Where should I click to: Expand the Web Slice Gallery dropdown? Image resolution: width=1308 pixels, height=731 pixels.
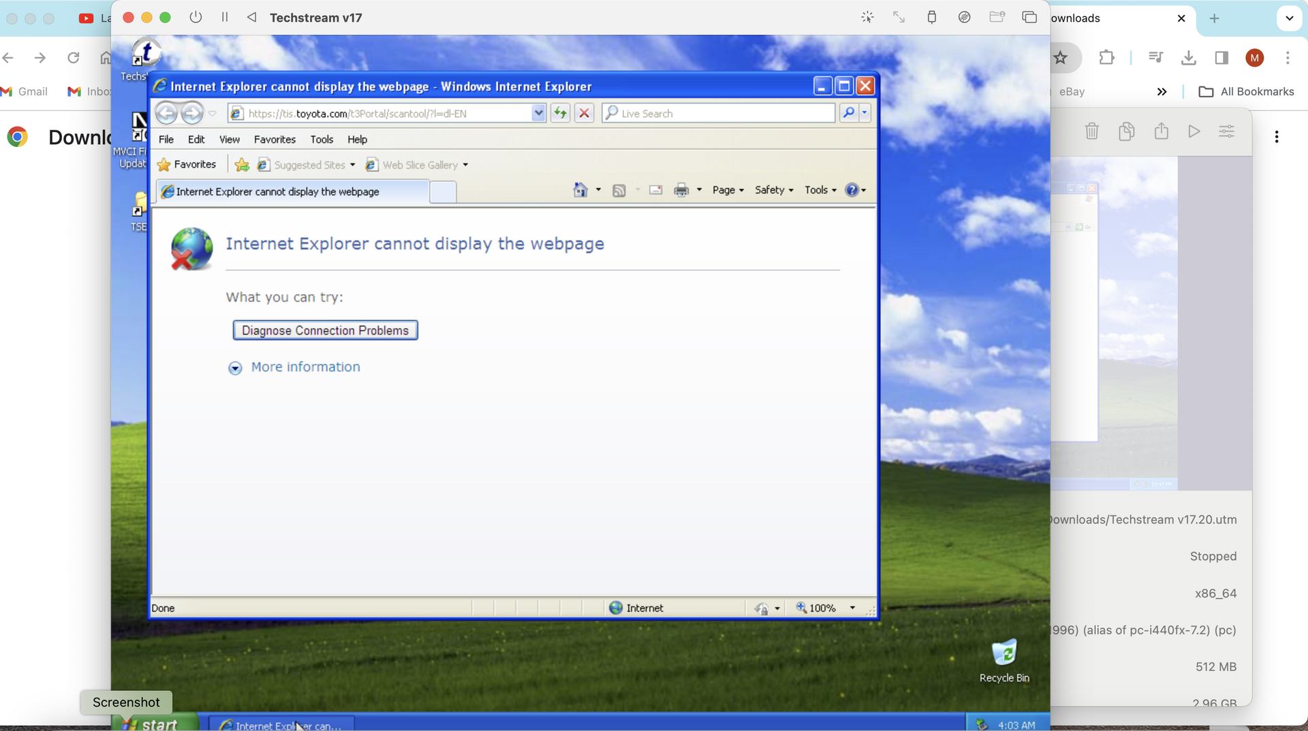tap(465, 165)
